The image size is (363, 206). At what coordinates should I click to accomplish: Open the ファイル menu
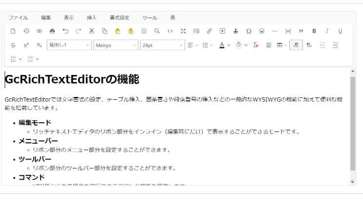(x=18, y=18)
